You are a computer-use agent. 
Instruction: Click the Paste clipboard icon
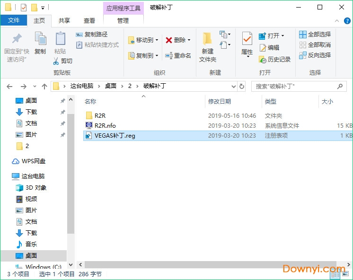[60, 38]
